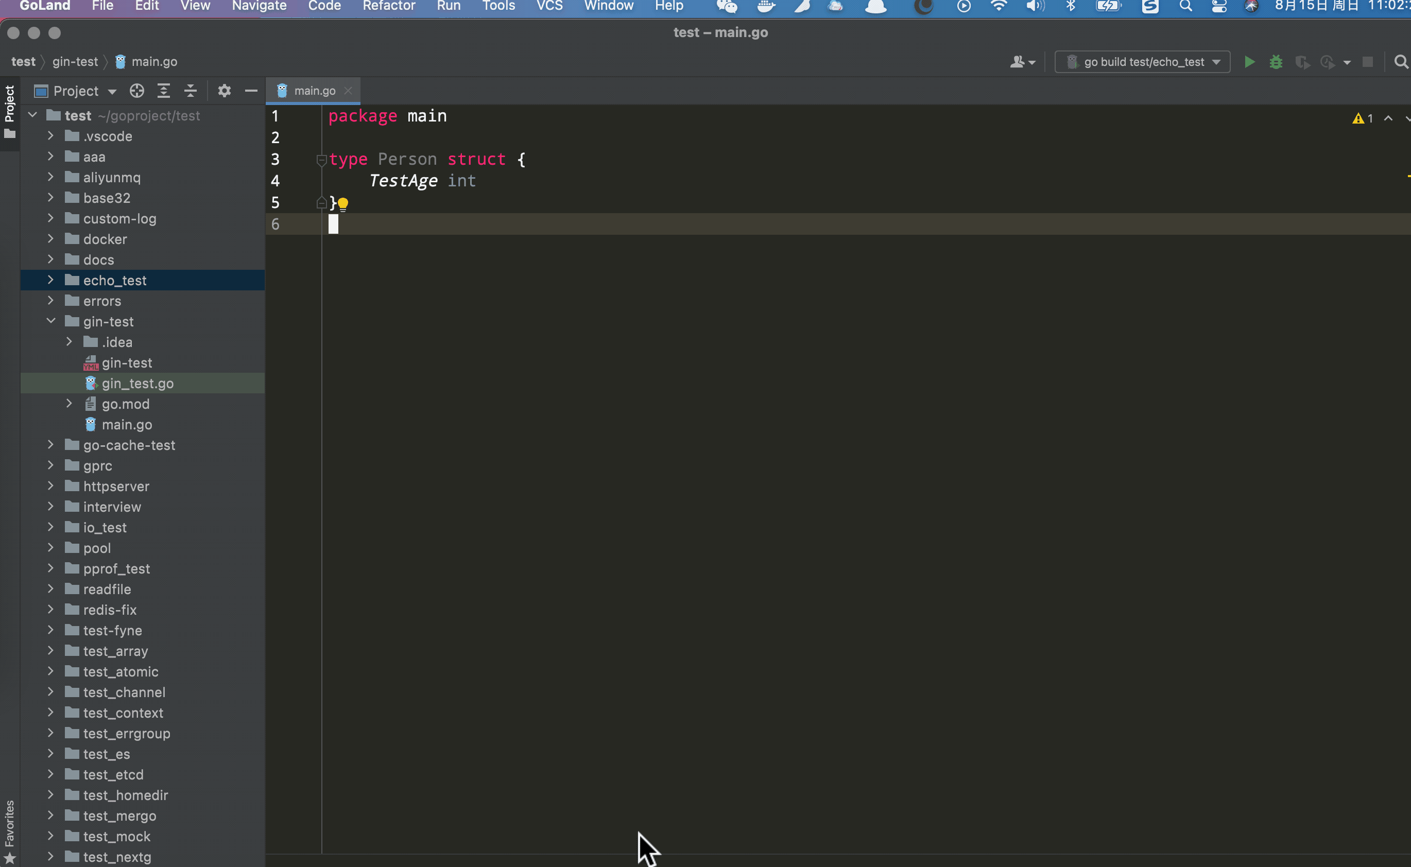
Task: Click the yellow intention lightbulb
Action: click(x=343, y=203)
